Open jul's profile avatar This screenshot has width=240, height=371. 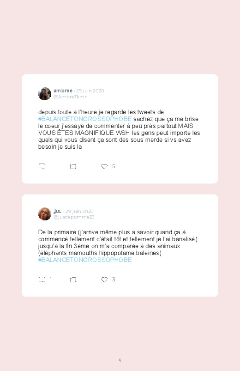45,214
